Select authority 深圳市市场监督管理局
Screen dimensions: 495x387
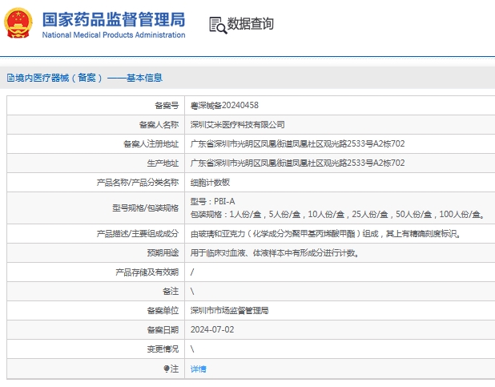tap(229, 311)
